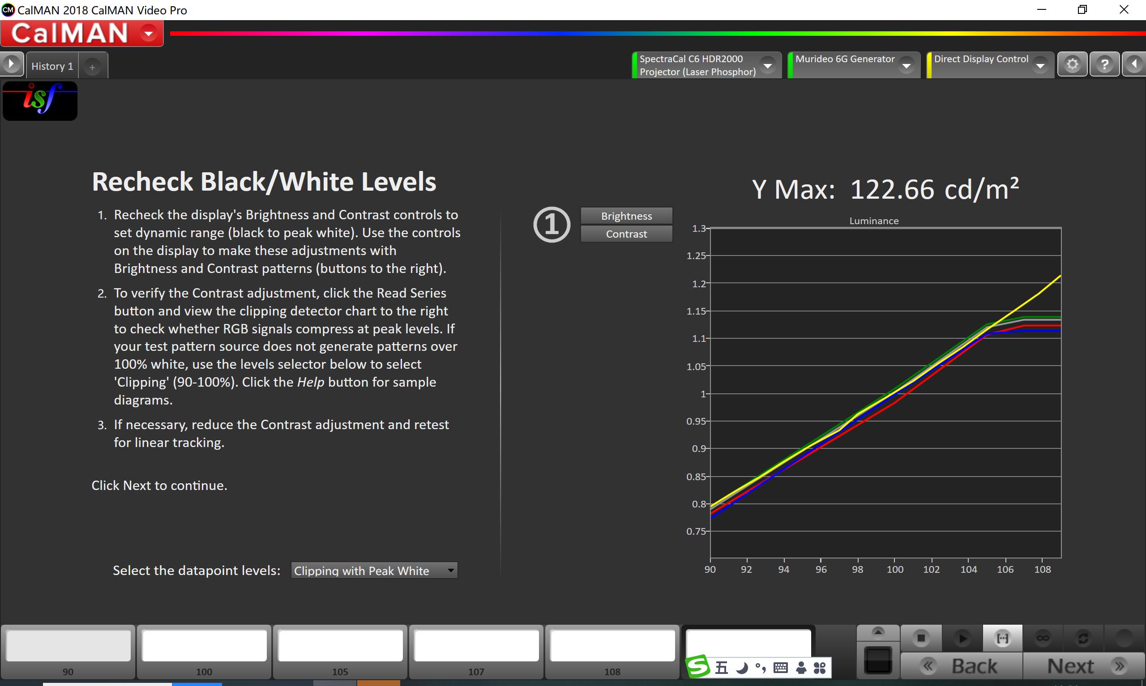This screenshot has height=686, width=1146.
Task: Open the settings gear icon
Action: coord(1072,64)
